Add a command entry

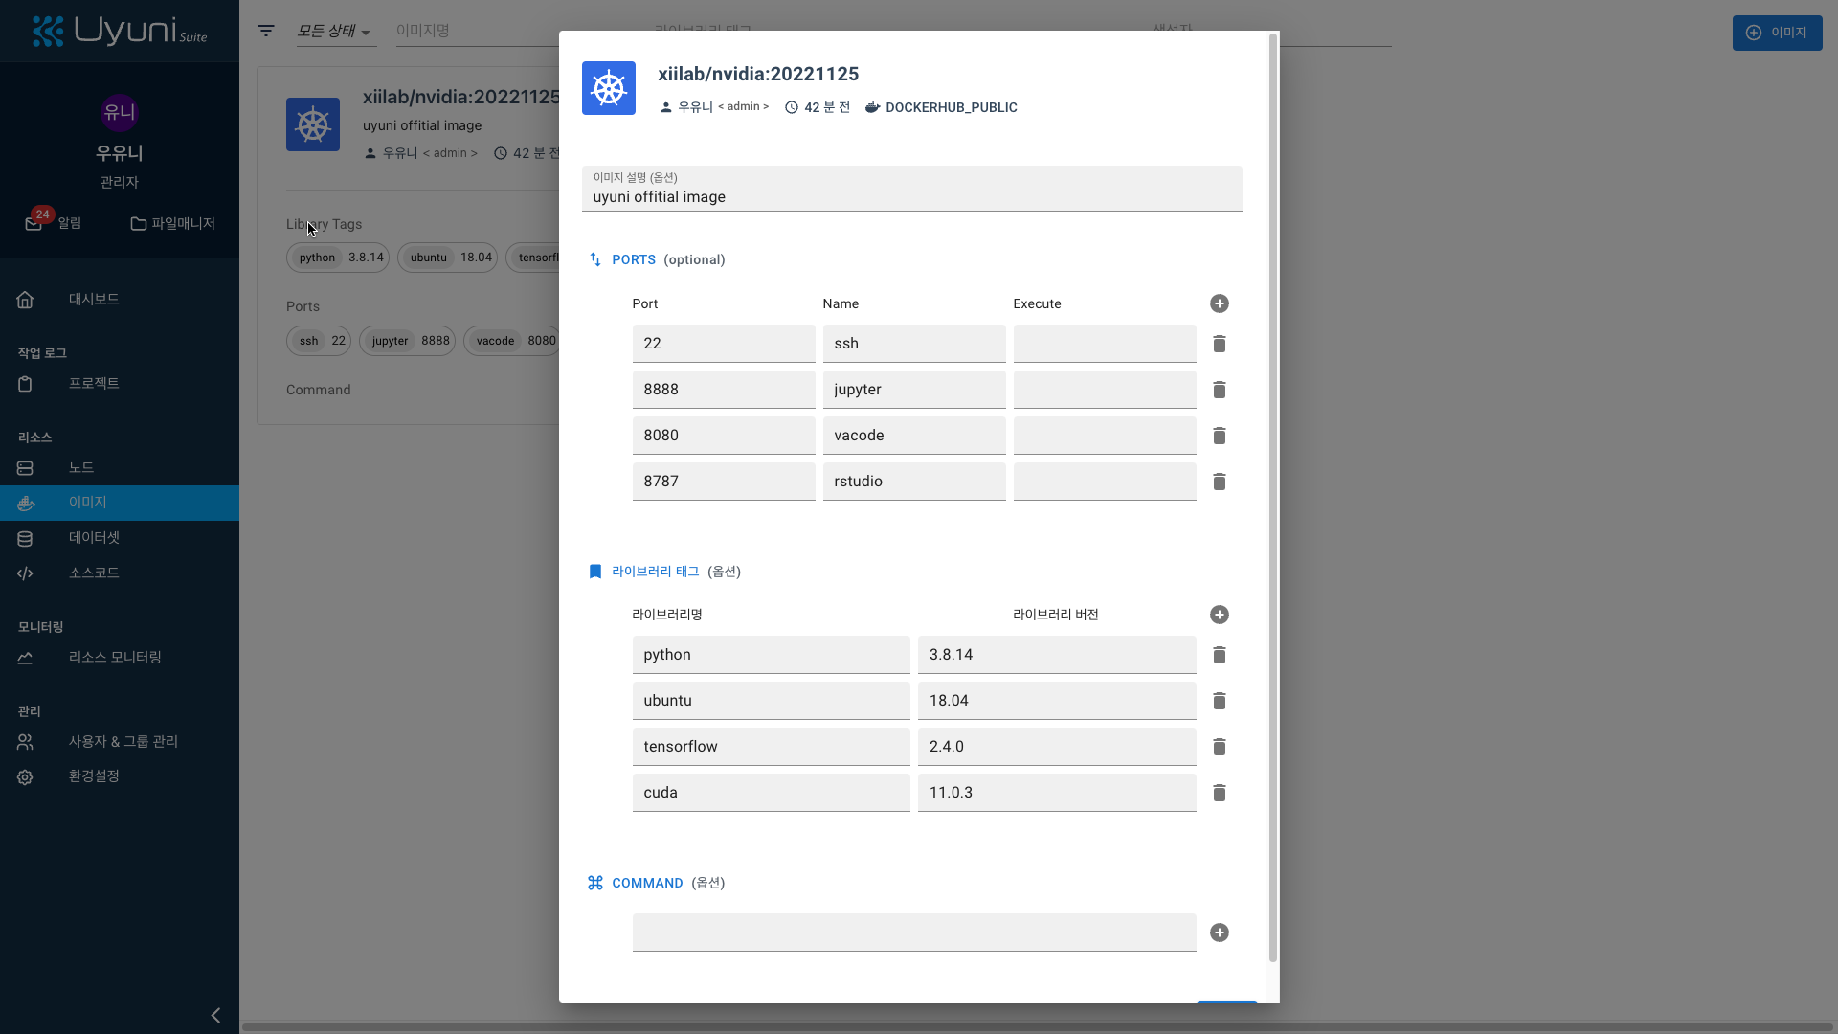point(1219,933)
